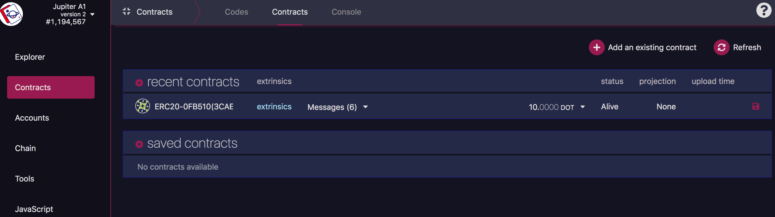The width and height of the screenshot is (775, 217).
Task: Click the Add an existing contract button
Action: [x=652, y=47]
